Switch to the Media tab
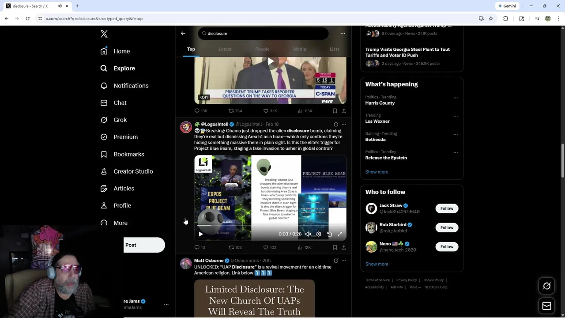Image resolution: width=565 pixels, height=318 pixels. point(300,49)
